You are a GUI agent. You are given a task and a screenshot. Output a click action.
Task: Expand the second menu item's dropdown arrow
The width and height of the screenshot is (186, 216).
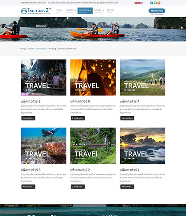pos(75,11)
